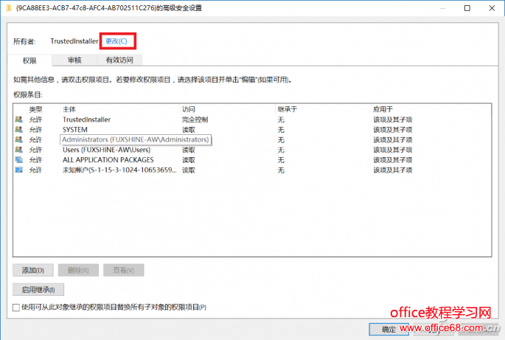
Task: Click 无 inherited value in Administrators row
Action: click(281, 139)
